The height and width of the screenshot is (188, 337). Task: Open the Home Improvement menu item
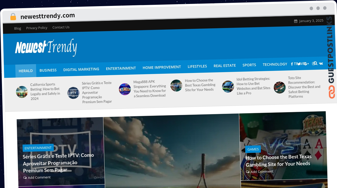pyautogui.click(x=162, y=67)
